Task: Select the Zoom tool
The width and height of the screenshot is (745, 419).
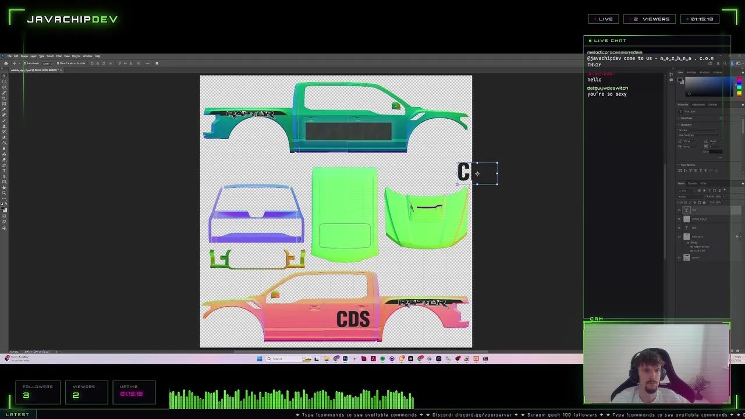Action: [4, 193]
